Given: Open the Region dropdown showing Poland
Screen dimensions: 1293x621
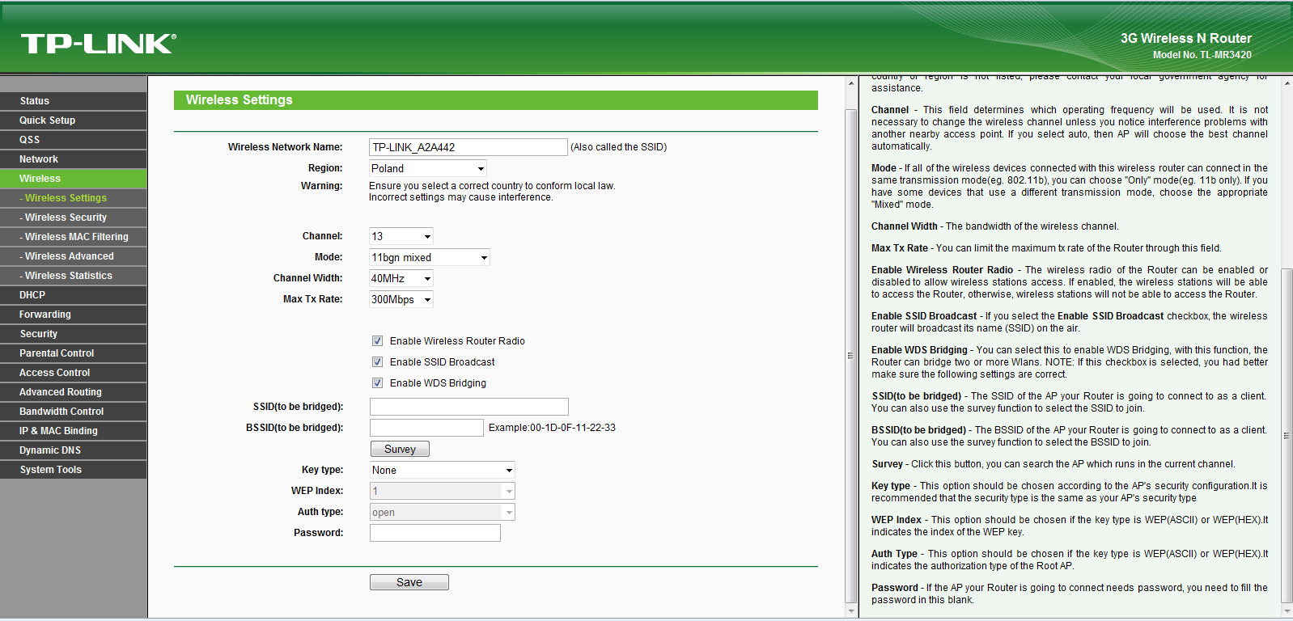Looking at the screenshot, I should click(428, 168).
